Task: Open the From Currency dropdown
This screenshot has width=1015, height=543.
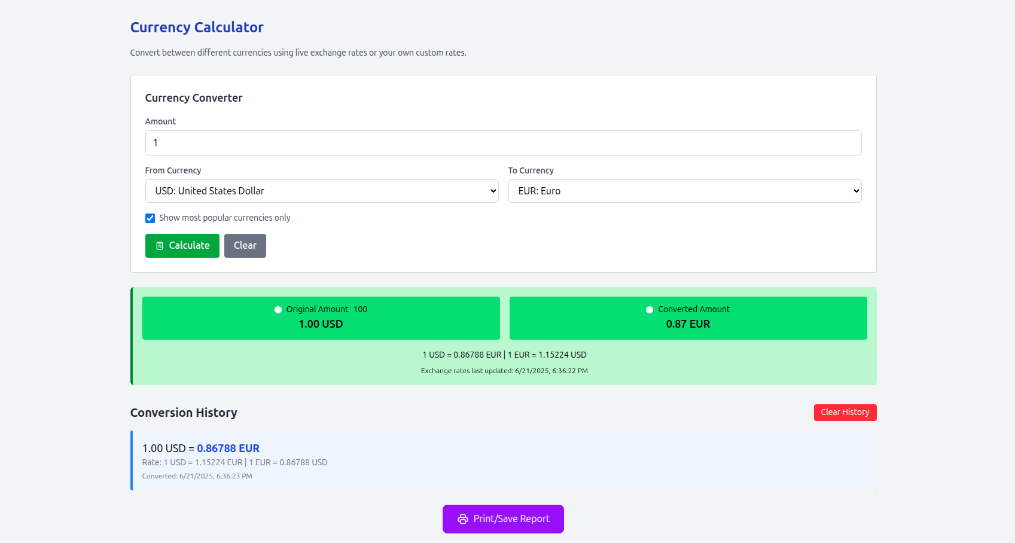Action: 322,191
